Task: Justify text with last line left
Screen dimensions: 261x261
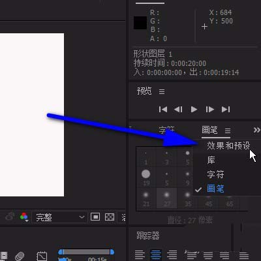Action: pyautogui.click(x=192, y=254)
